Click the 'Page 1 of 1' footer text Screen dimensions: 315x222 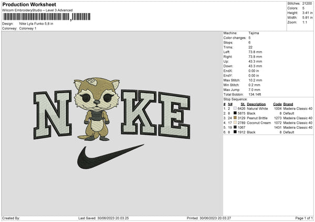[x=304, y=218]
